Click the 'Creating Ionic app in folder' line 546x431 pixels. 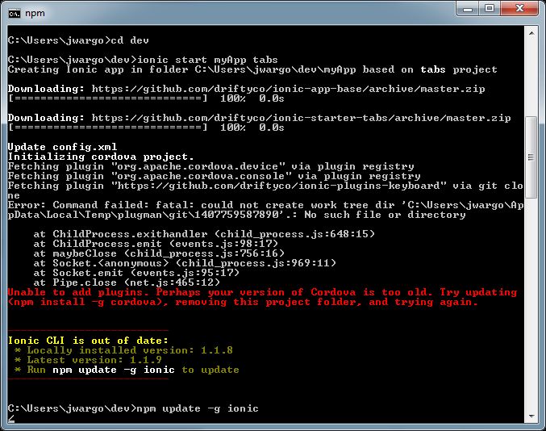click(252, 69)
